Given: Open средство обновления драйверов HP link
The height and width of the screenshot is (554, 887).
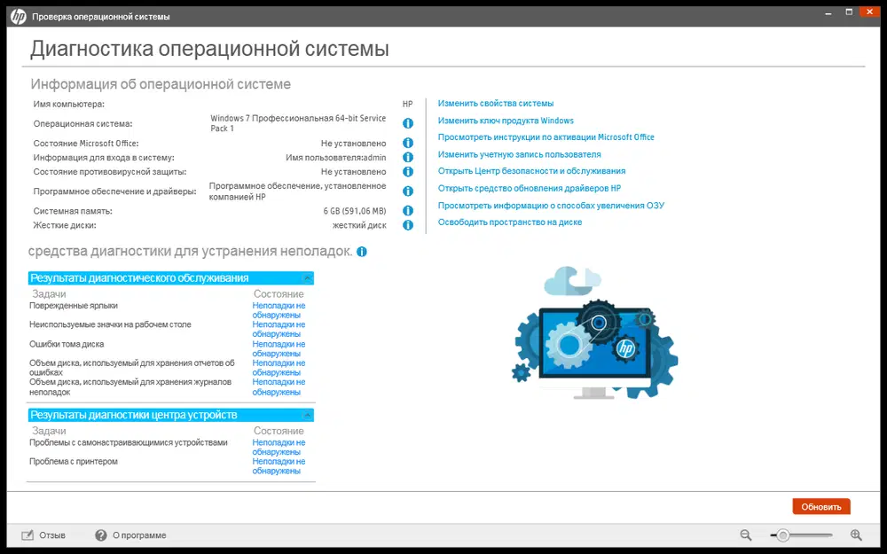Looking at the screenshot, I should pyautogui.click(x=530, y=188).
